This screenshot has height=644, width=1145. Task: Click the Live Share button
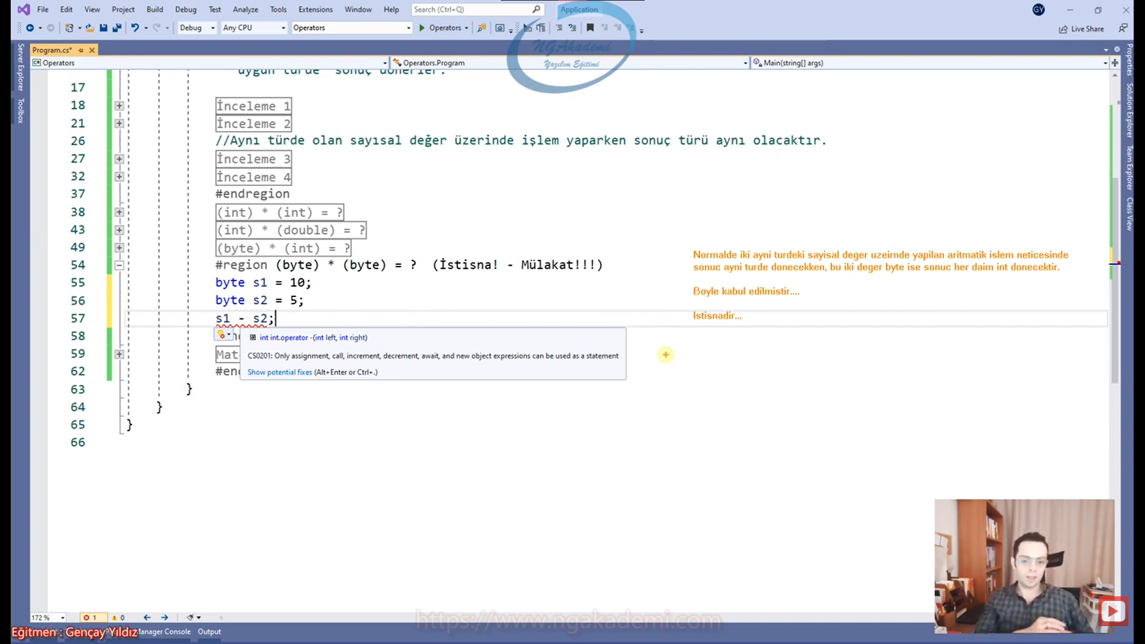(1081, 29)
